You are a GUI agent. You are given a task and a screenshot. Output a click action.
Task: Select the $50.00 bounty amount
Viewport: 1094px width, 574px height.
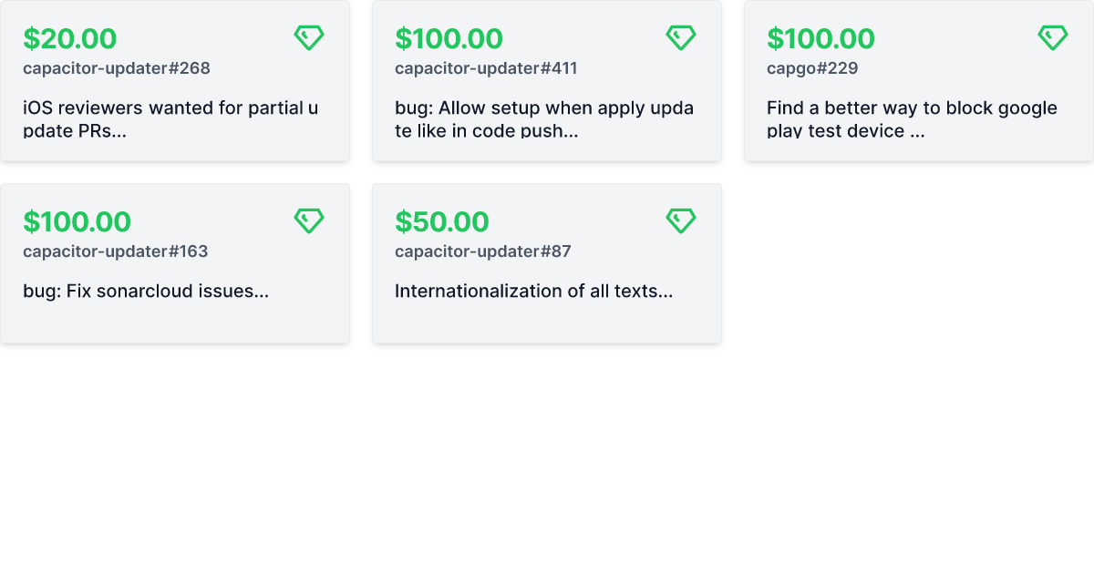(442, 222)
